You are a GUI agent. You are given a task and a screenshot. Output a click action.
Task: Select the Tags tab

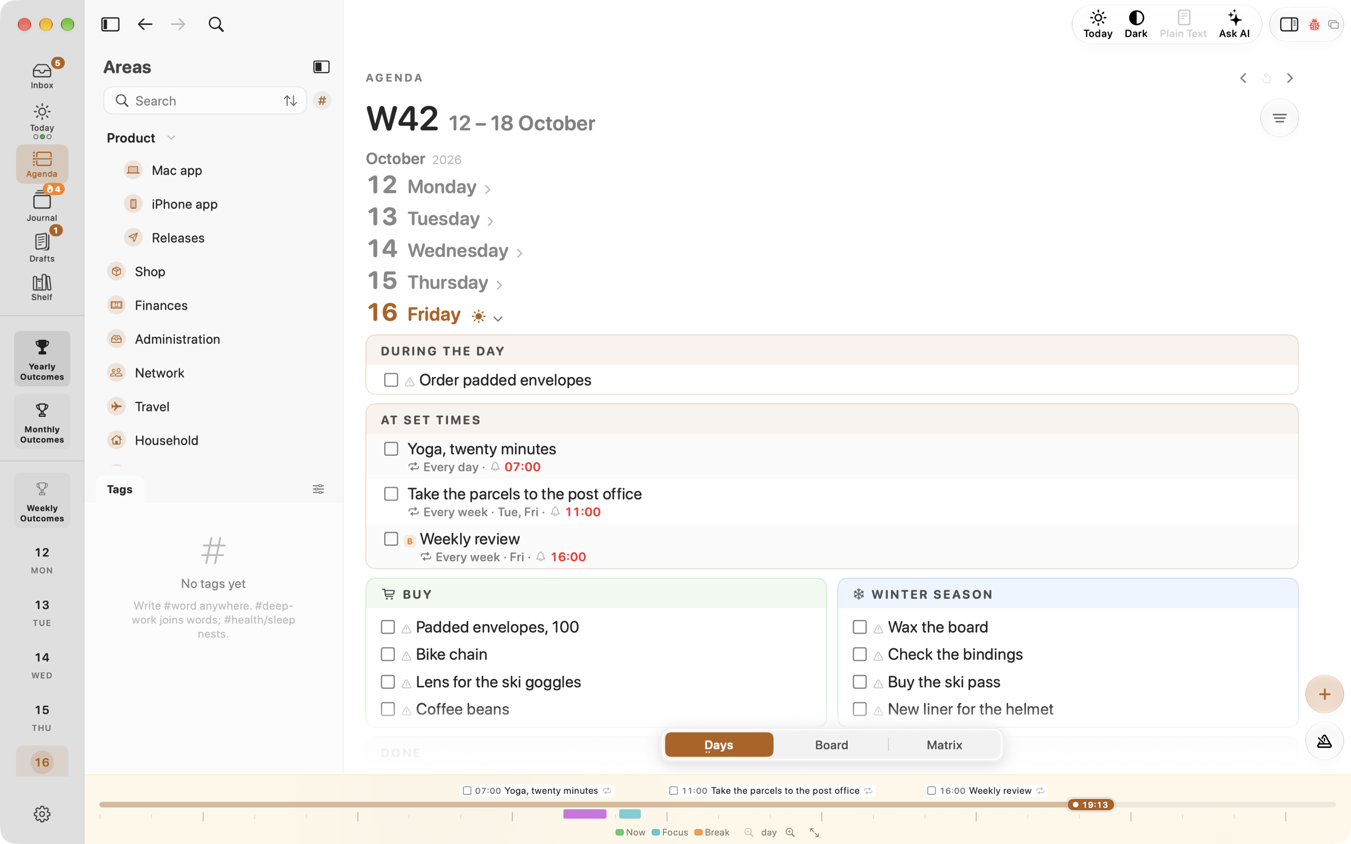coord(119,489)
